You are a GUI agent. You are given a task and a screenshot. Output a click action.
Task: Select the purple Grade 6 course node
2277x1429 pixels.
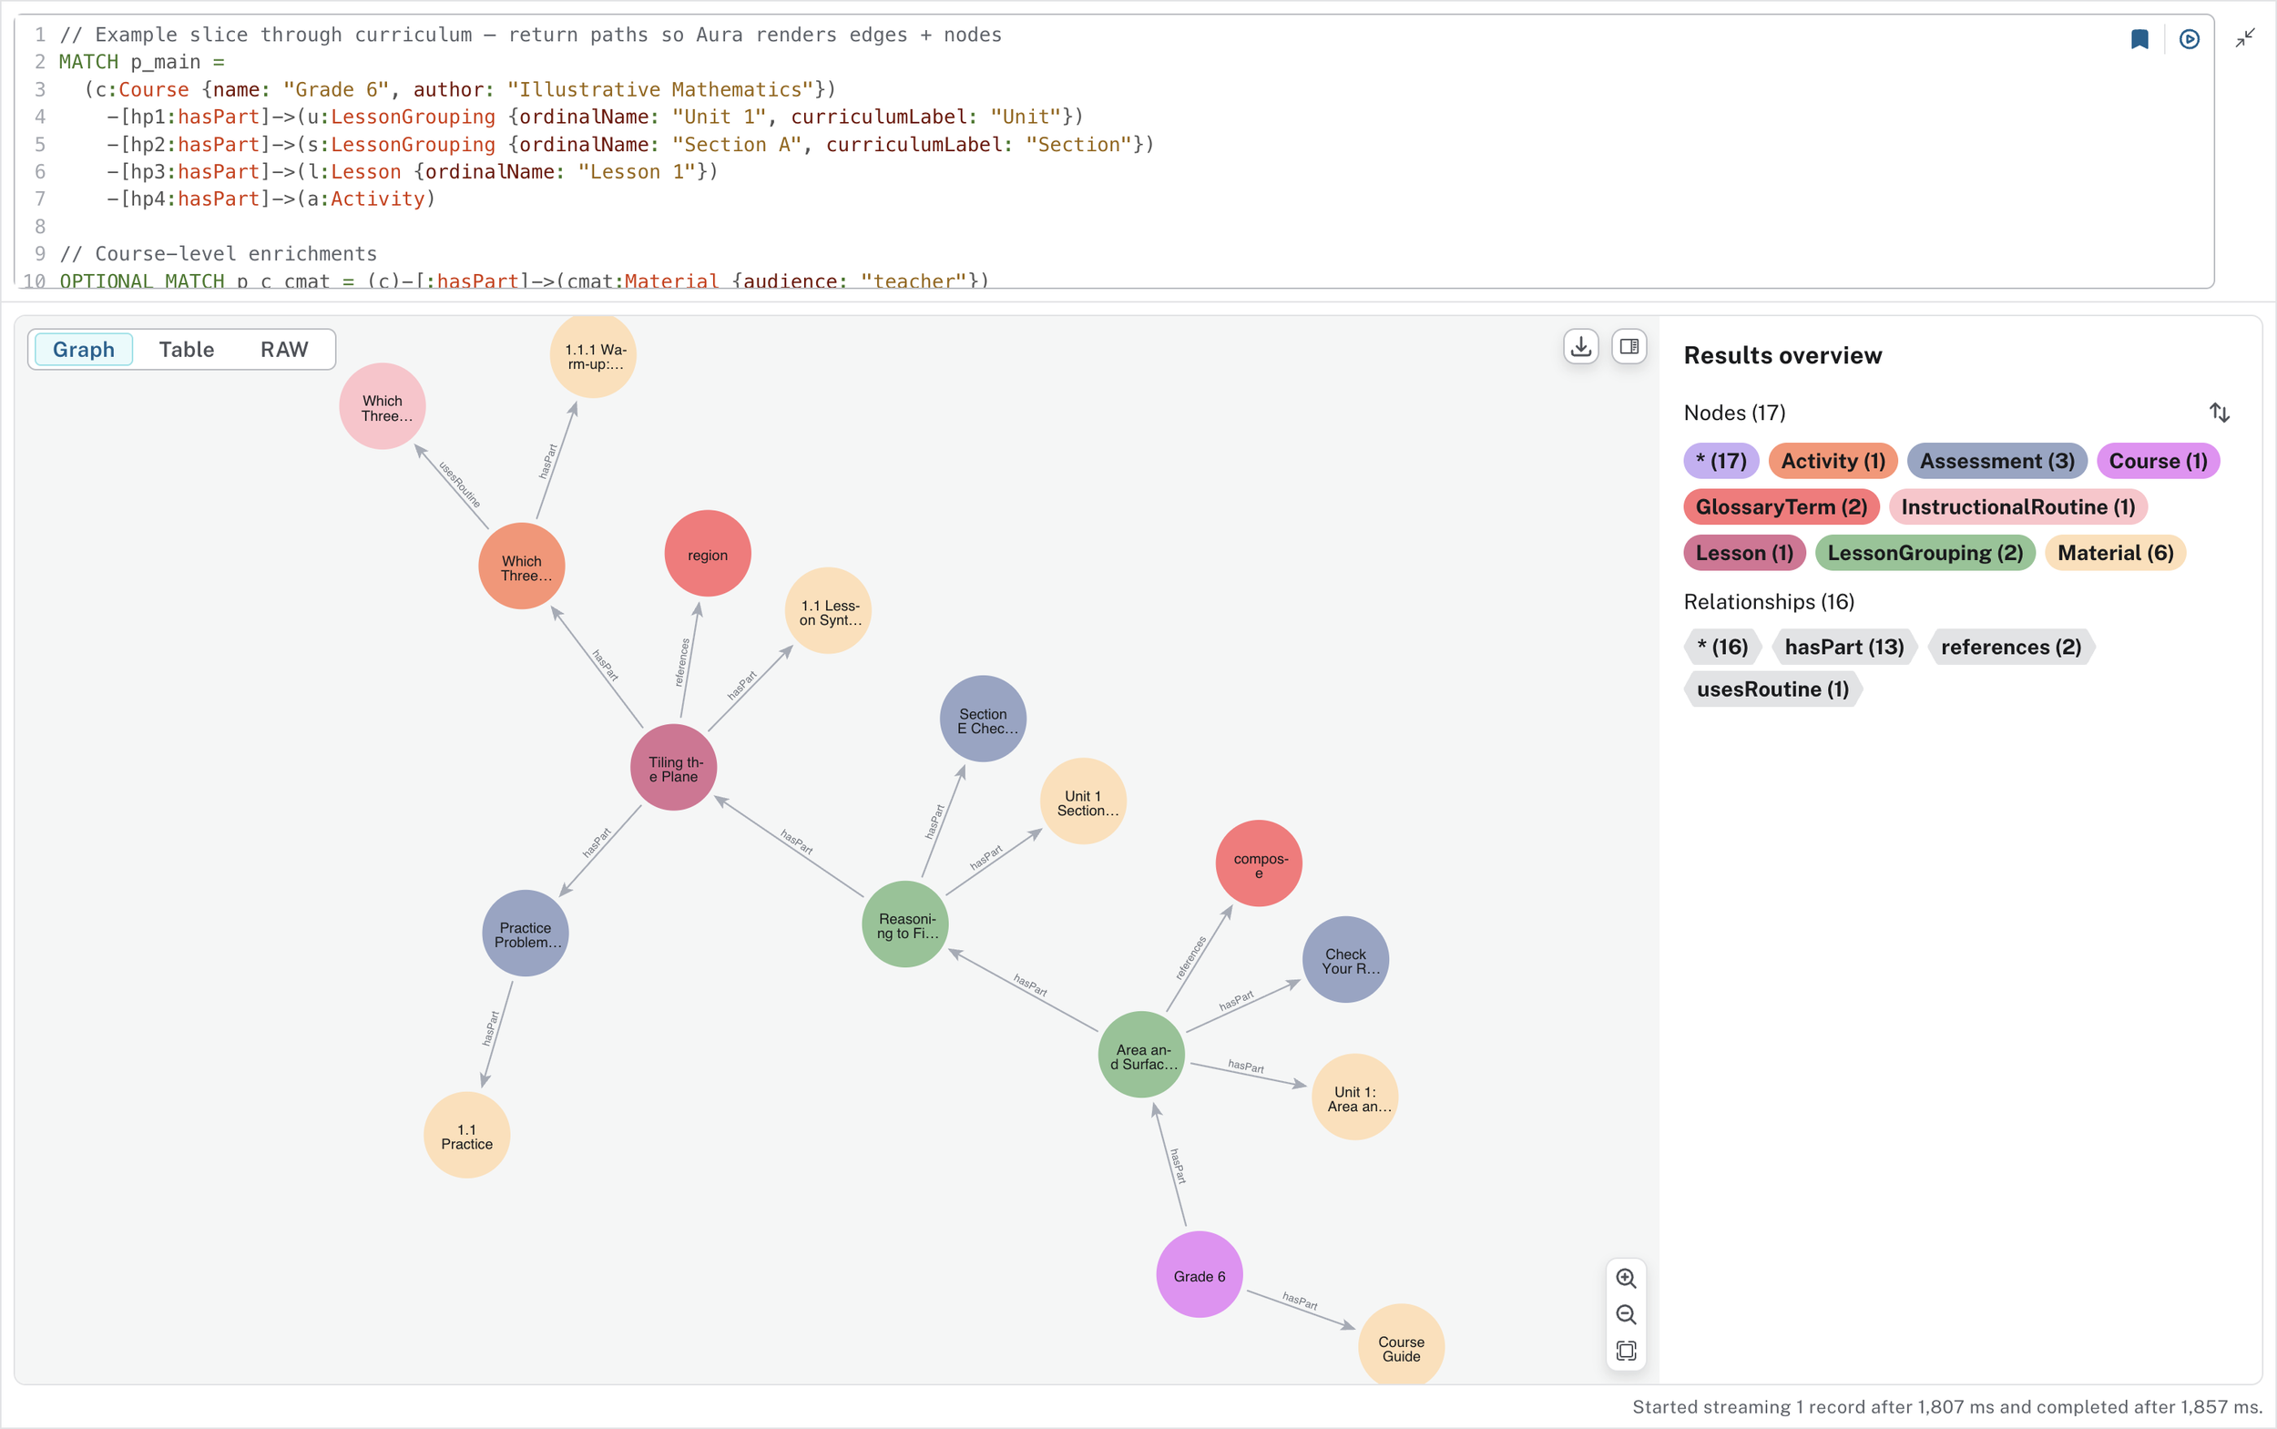point(1199,1275)
